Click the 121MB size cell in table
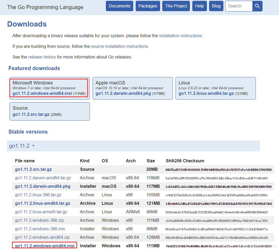This screenshot has width=279, height=251. click(x=153, y=203)
